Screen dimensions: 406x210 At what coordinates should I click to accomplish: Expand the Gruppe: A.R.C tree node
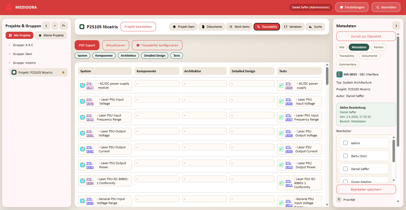(x=9, y=45)
